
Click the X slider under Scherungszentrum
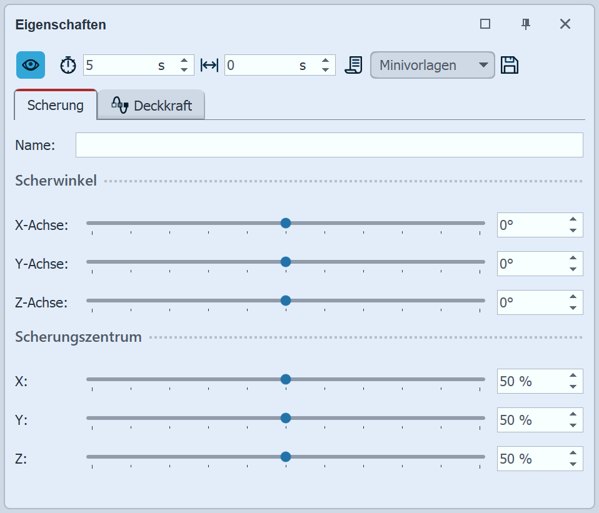tap(286, 379)
